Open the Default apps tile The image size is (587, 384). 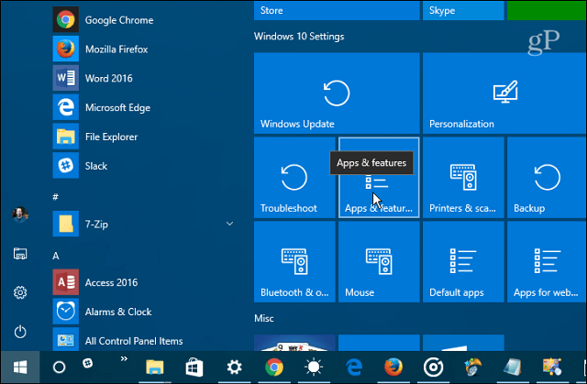point(463,262)
